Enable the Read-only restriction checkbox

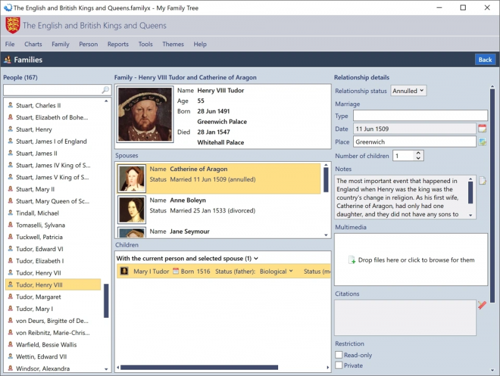pos(339,355)
